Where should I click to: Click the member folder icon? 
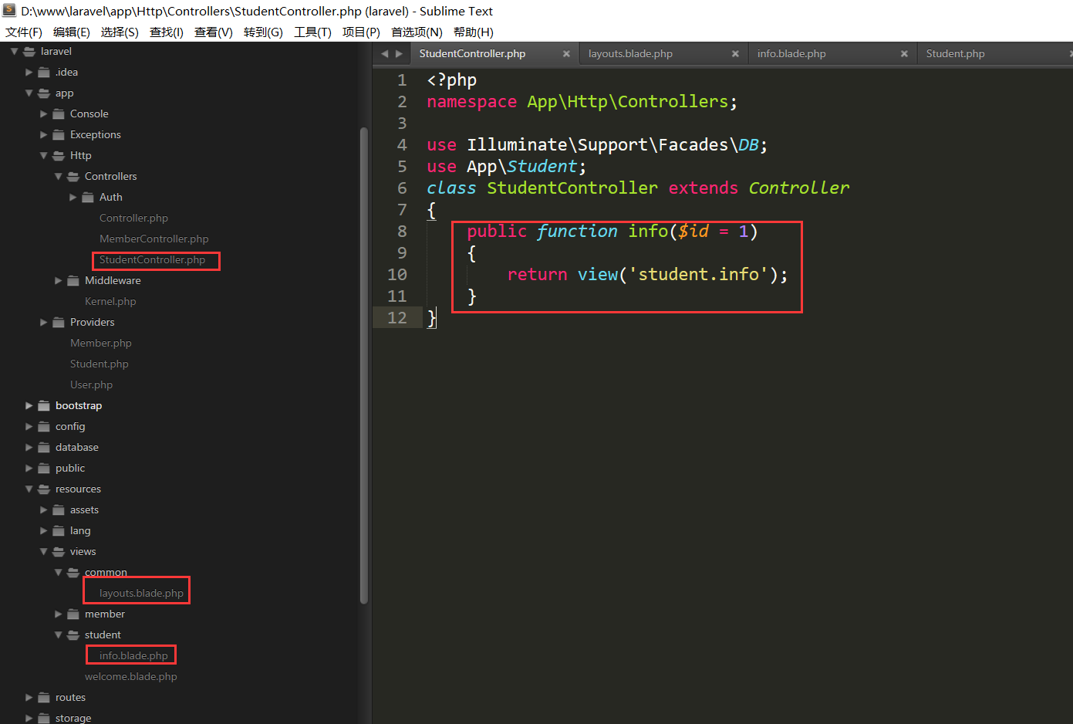coord(73,614)
